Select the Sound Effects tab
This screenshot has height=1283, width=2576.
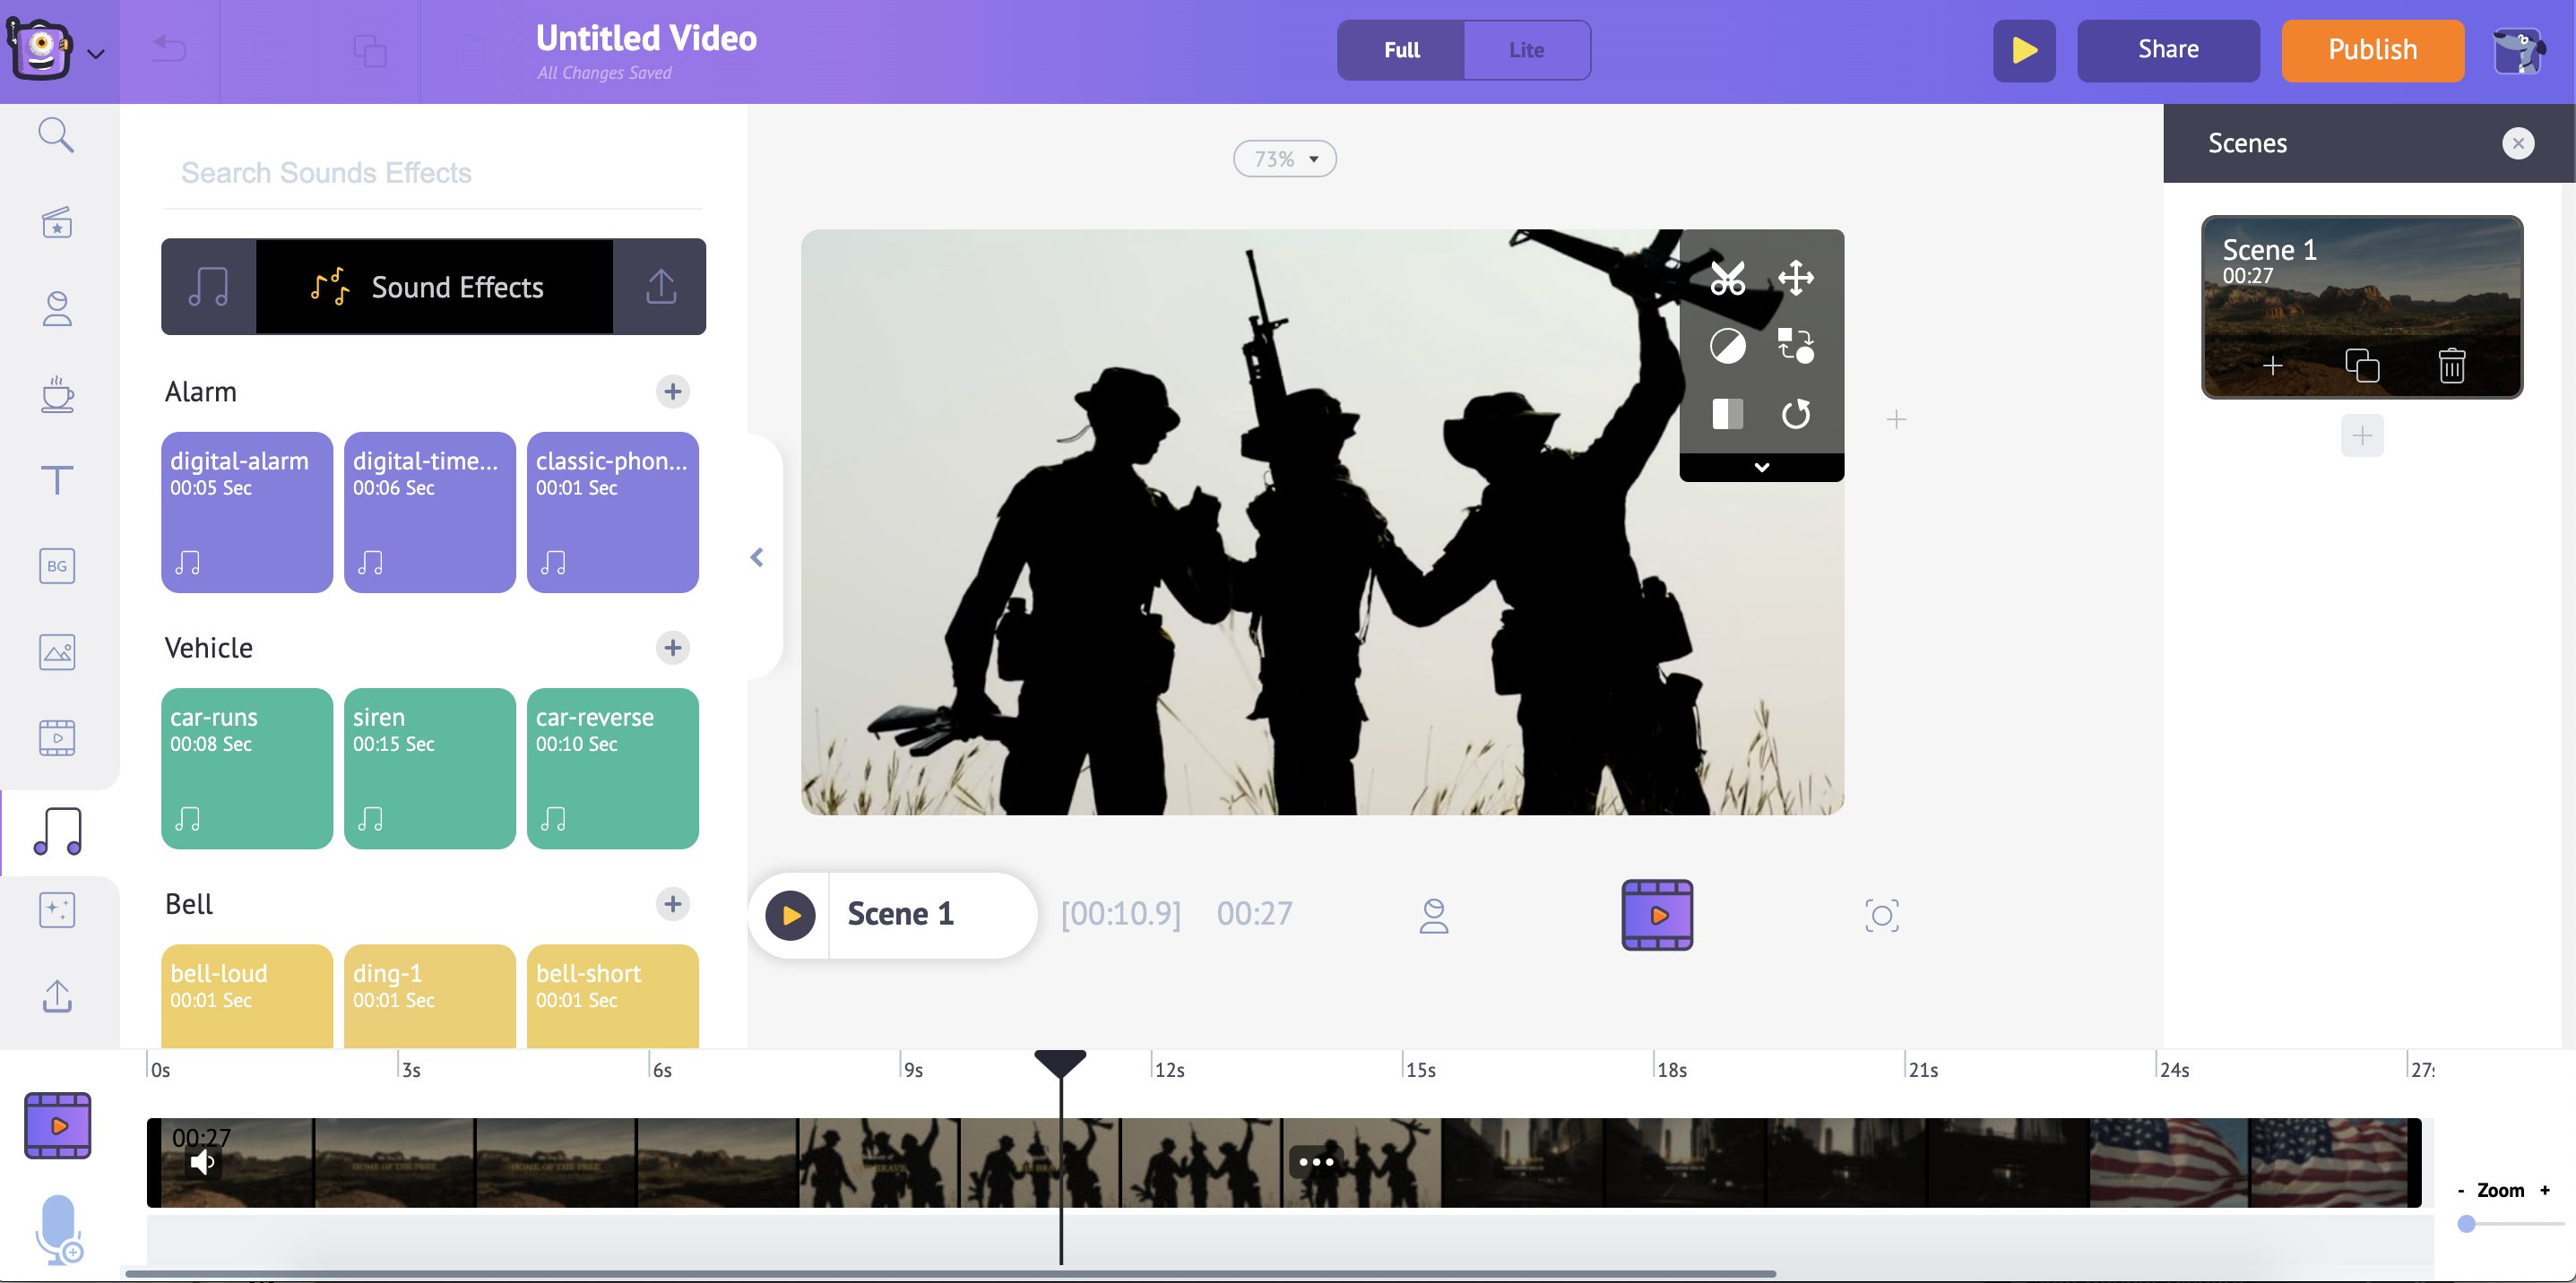click(434, 288)
